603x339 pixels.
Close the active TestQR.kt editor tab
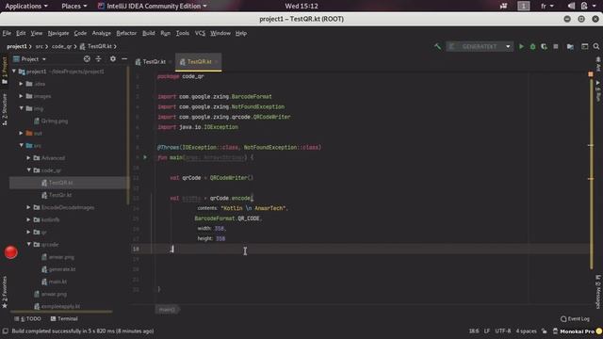(217, 61)
